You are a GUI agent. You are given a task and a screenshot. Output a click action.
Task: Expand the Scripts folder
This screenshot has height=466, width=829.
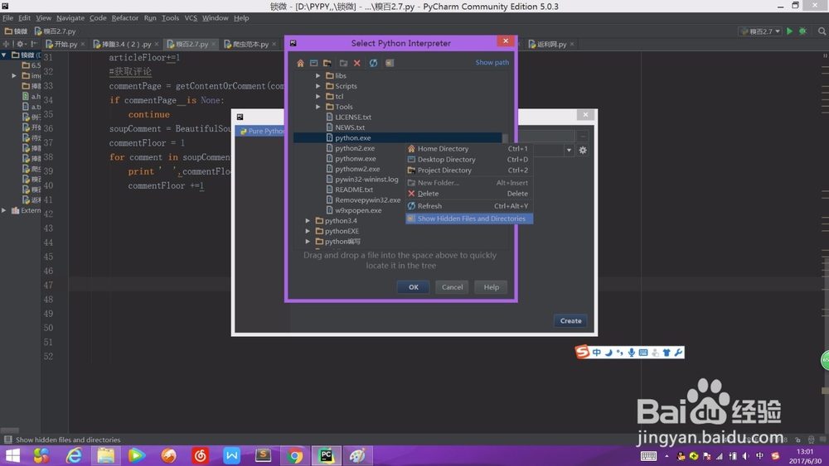click(x=318, y=86)
